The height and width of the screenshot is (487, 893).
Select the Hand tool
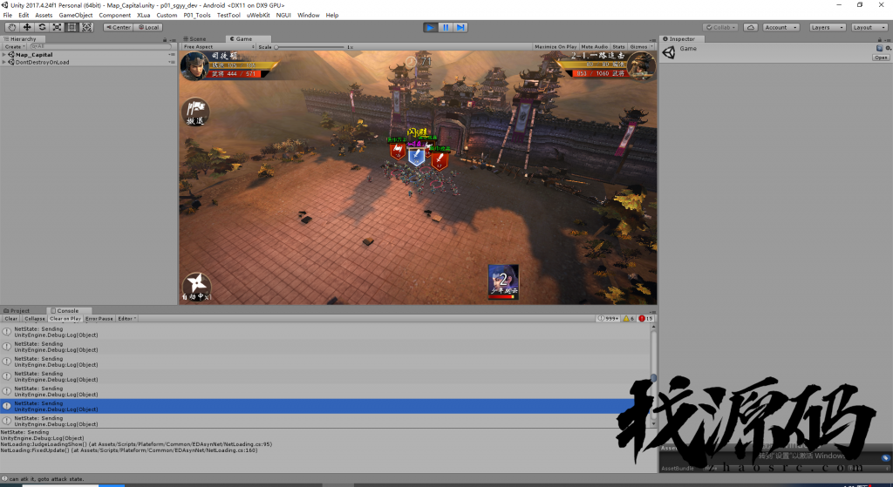pyautogui.click(x=11, y=27)
